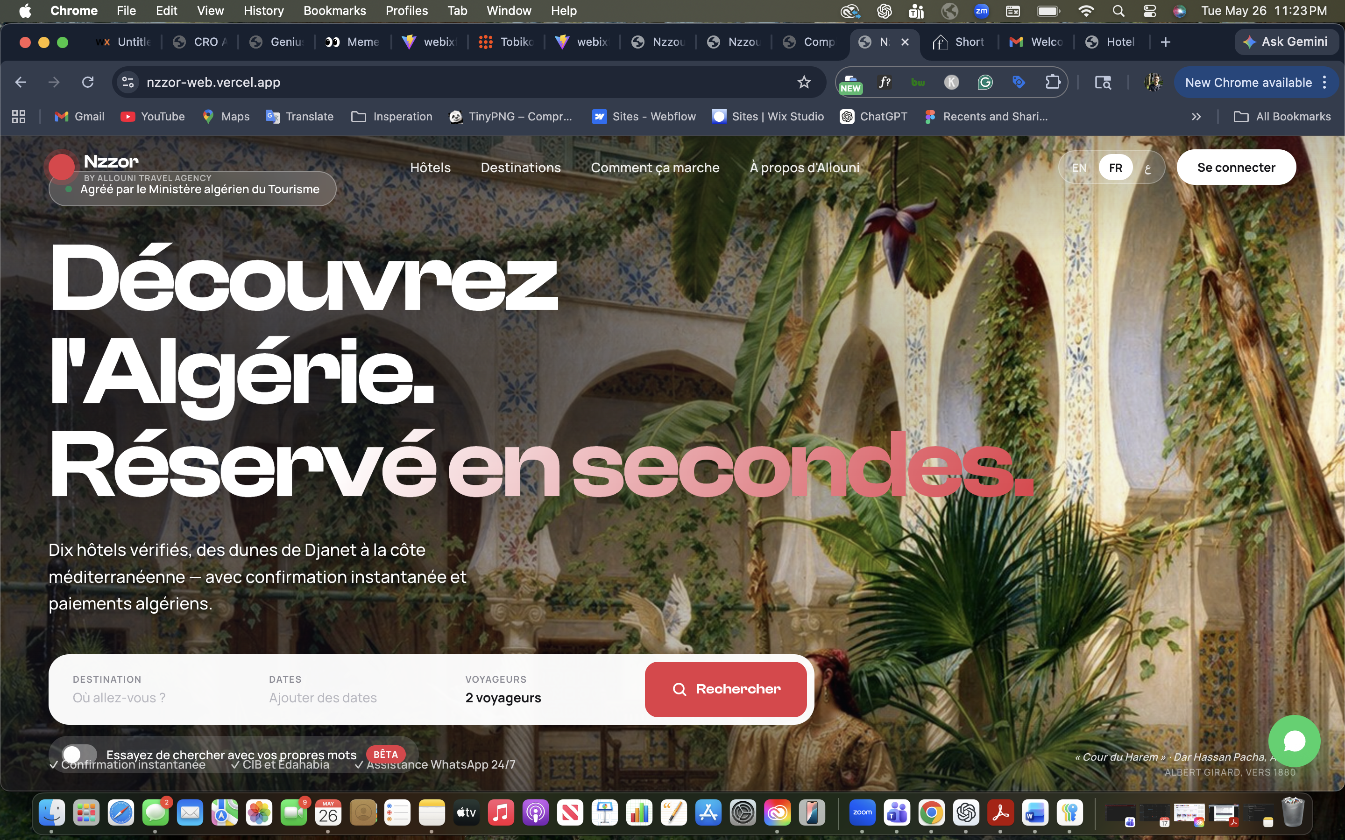Viewport: 1345px width, 840px height.
Task: Switch to the Meme browser tab
Action: pyautogui.click(x=353, y=42)
